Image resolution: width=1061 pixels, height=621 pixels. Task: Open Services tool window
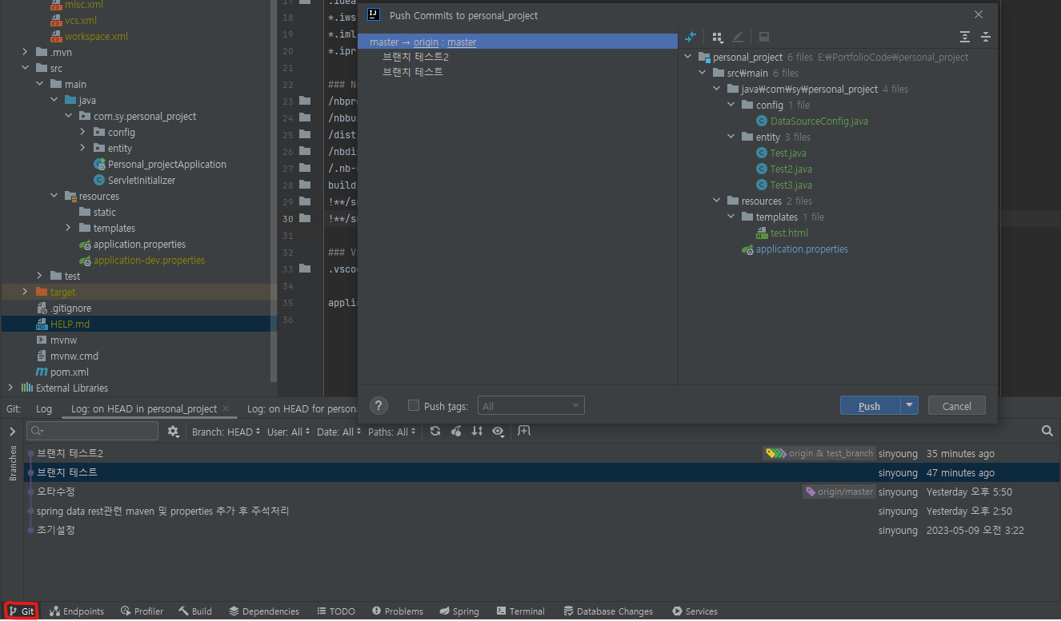click(695, 611)
